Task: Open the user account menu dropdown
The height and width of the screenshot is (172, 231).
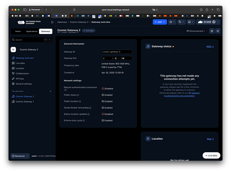Action: point(208,22)
